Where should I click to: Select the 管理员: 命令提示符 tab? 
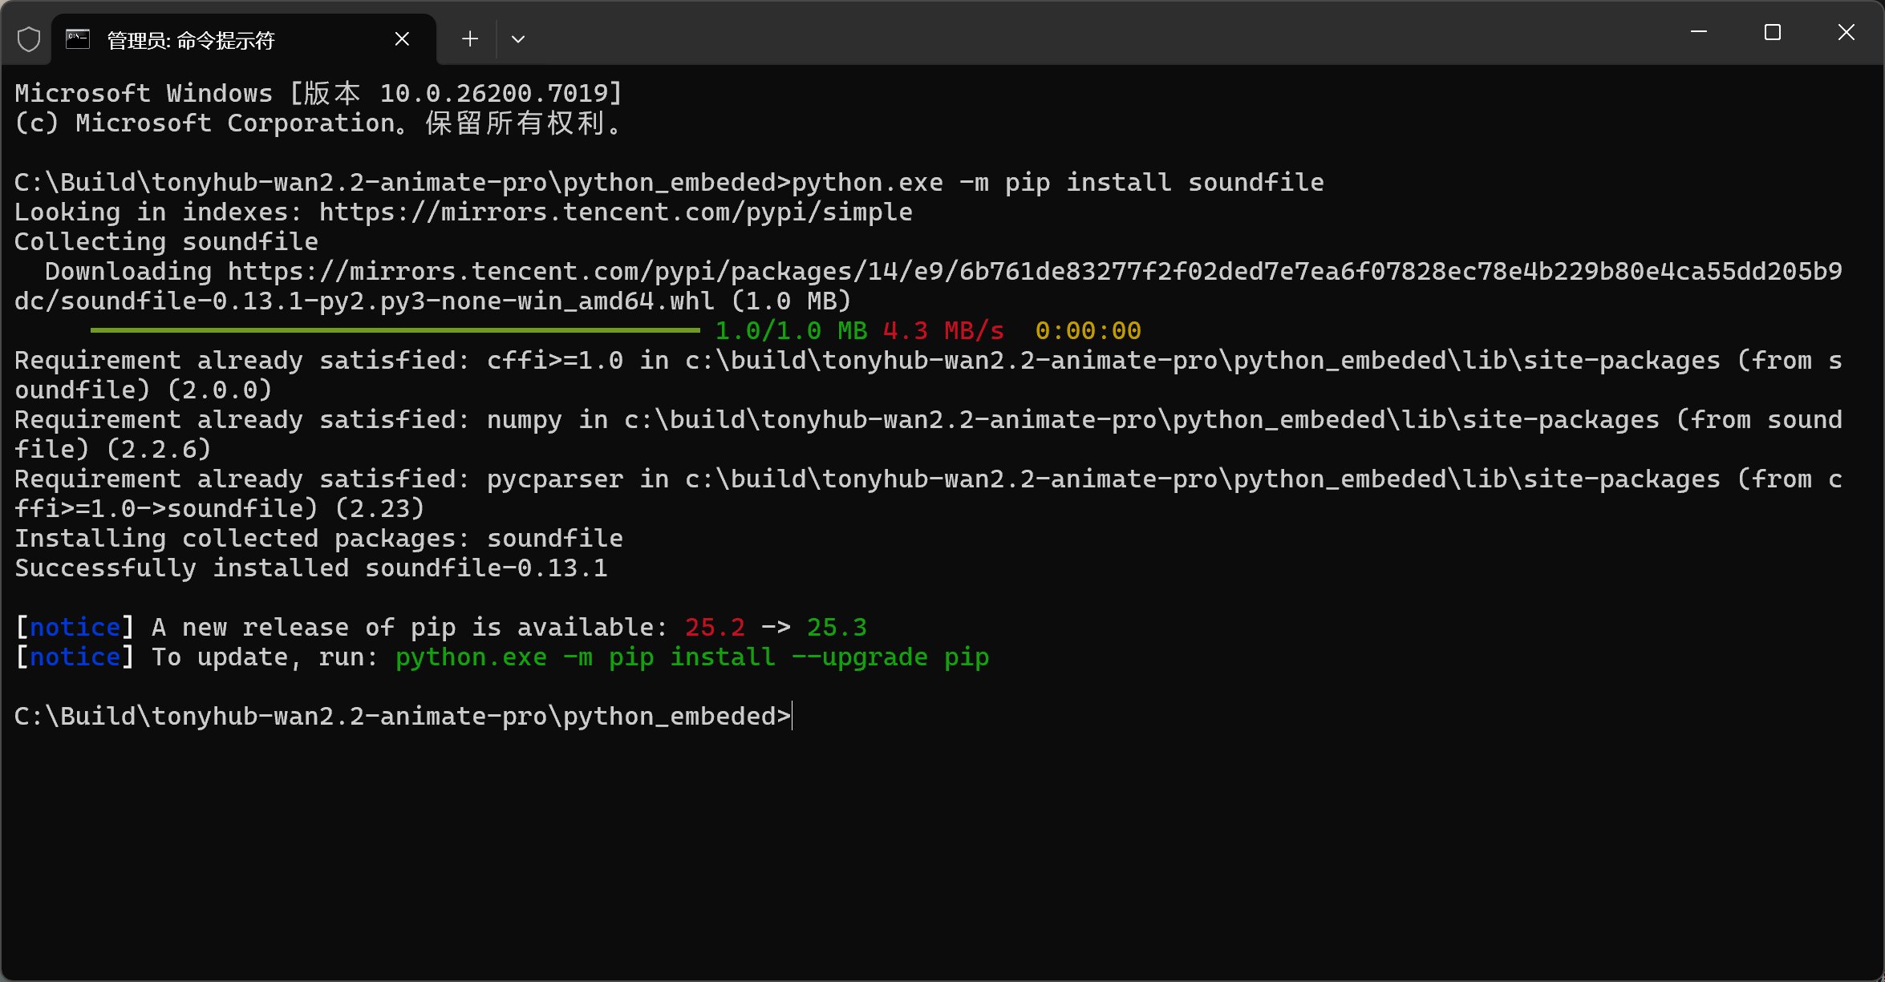(191, 40)
